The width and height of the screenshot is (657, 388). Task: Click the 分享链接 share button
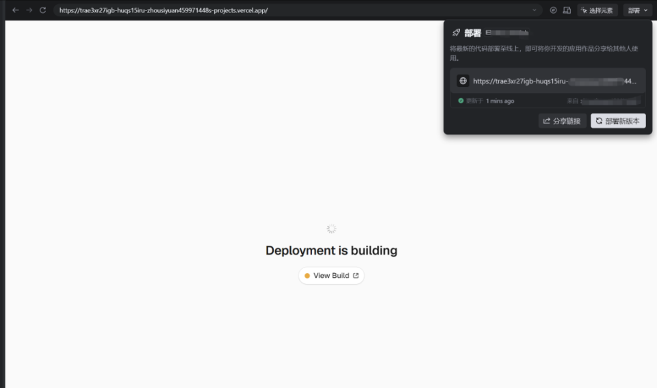[562, 121]
